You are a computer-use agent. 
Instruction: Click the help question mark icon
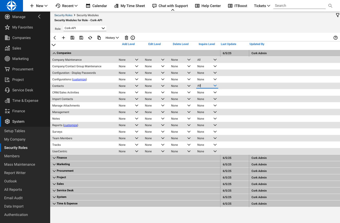(336, 38)
